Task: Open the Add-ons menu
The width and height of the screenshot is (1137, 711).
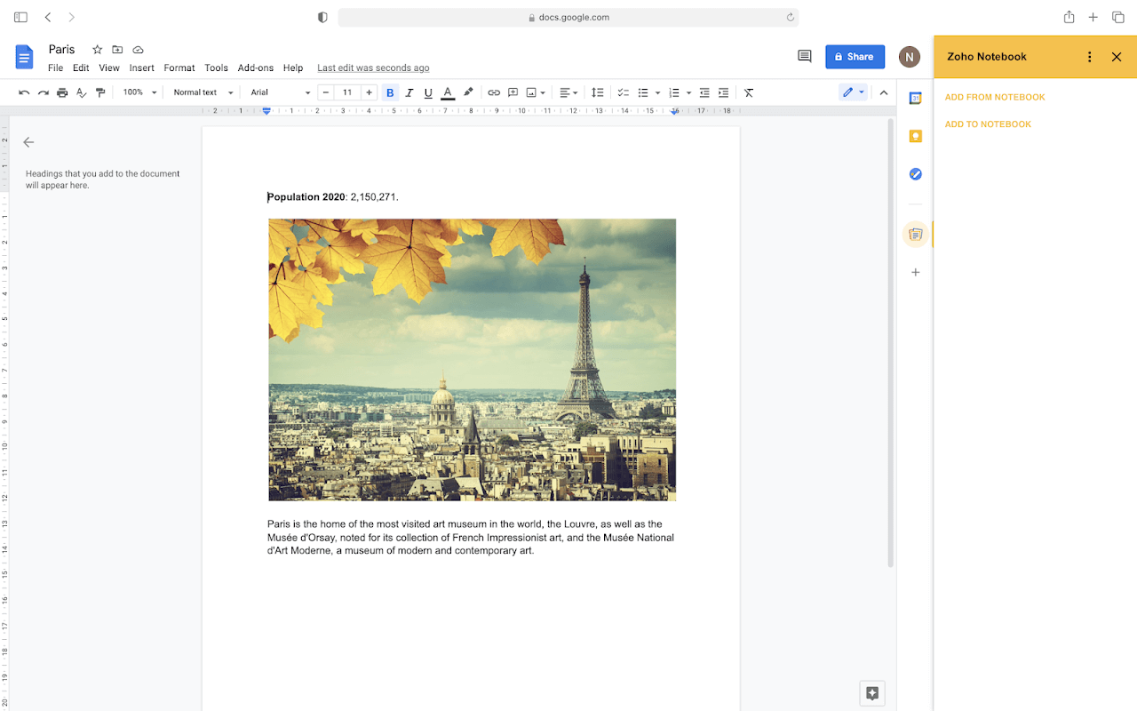Action: point(255,68)
